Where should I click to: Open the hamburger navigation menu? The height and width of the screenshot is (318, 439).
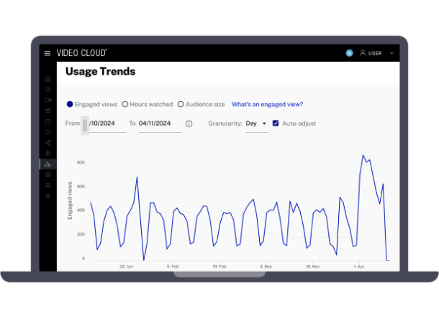pos(47,53)
